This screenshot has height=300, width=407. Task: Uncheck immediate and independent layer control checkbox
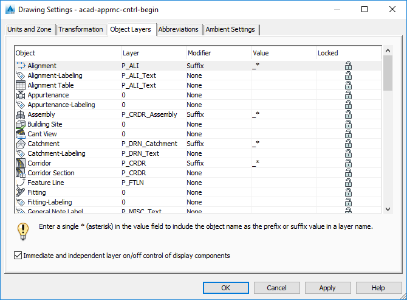point(17,256)
